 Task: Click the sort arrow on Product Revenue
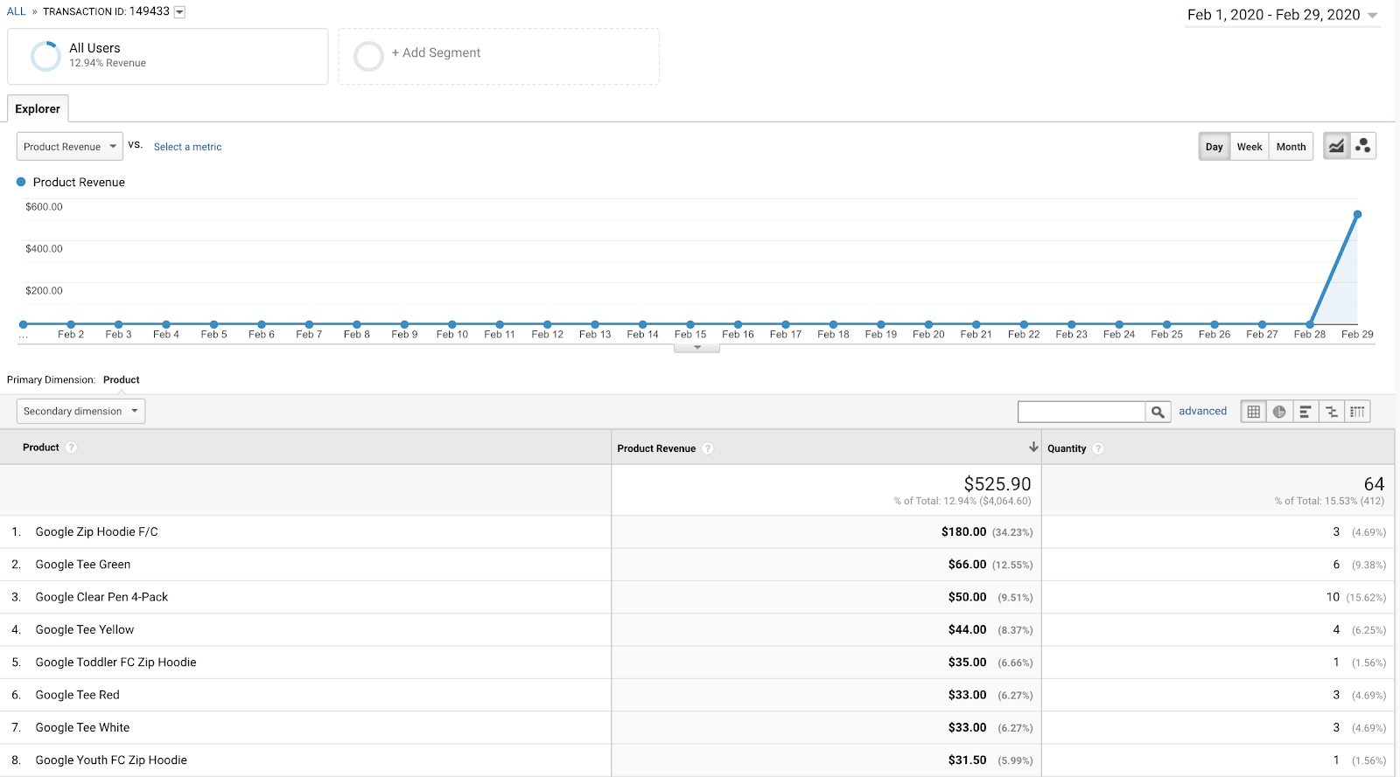point(1033,447)
